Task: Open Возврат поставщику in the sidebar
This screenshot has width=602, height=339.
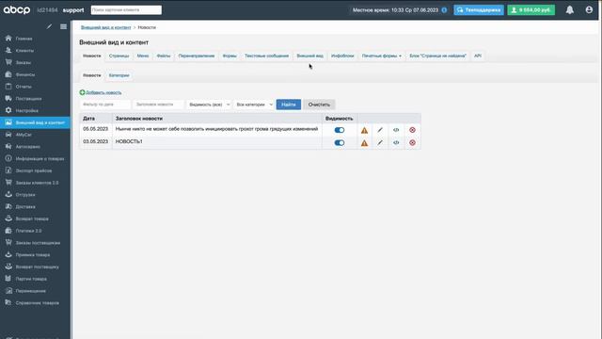Action: pos(37,266)
